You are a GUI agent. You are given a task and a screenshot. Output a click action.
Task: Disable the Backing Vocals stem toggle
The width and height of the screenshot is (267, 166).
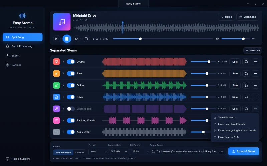[x=71, y=120]
